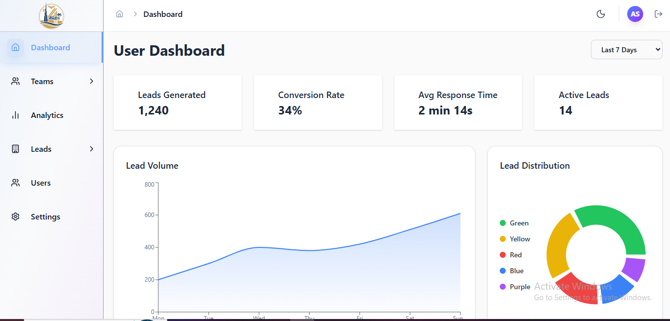
Task: Toggle dark mode with moon icon
Action: click(x=601, y=14)
